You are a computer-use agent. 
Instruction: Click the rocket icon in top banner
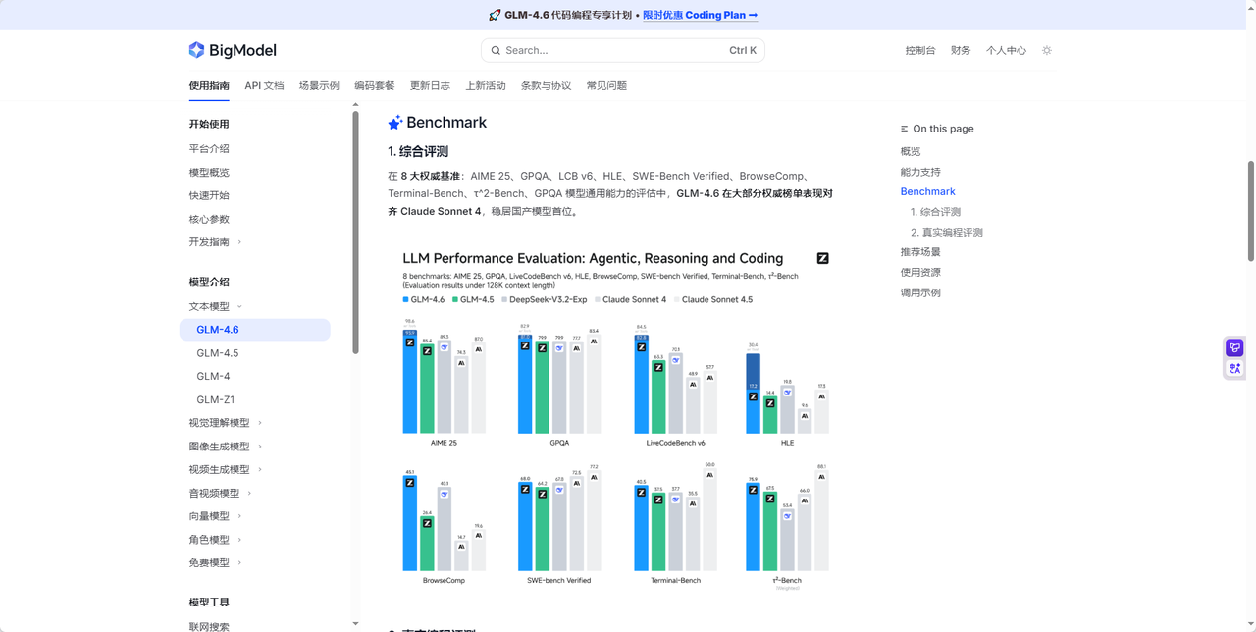click(x=495, y=15)
